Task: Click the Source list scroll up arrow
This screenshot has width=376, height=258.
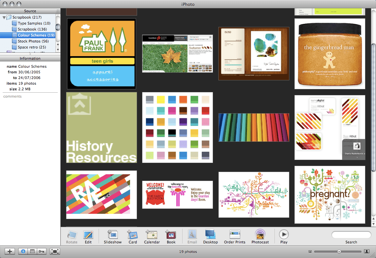Action: pos(58,44)
